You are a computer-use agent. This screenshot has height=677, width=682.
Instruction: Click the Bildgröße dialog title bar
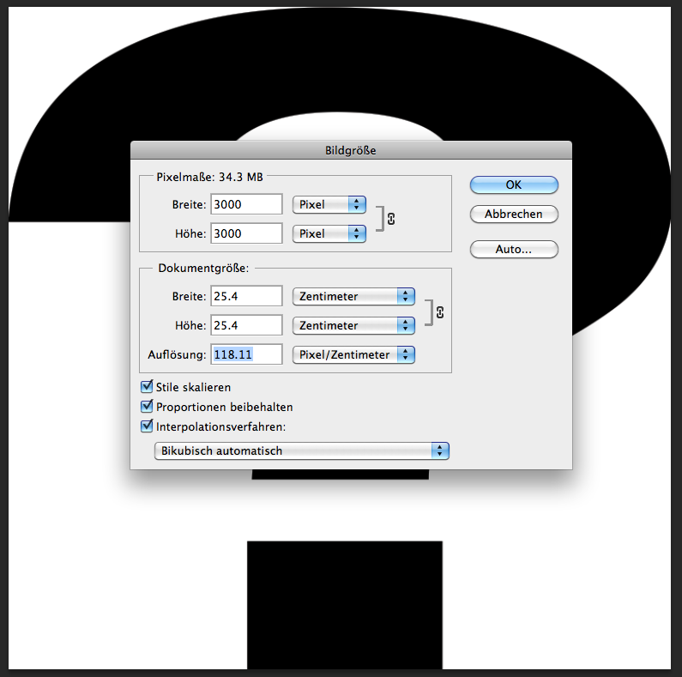350,150
